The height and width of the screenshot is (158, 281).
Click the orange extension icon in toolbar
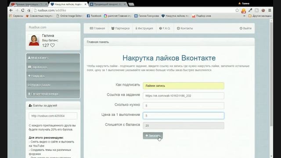[244, 11]
